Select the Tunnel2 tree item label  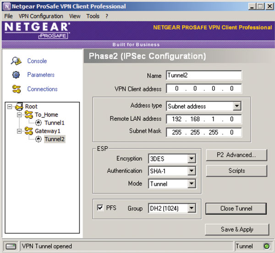[x=55, y=139]
